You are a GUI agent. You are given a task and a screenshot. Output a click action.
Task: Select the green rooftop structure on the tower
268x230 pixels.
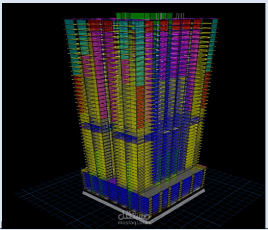point(144,15)
